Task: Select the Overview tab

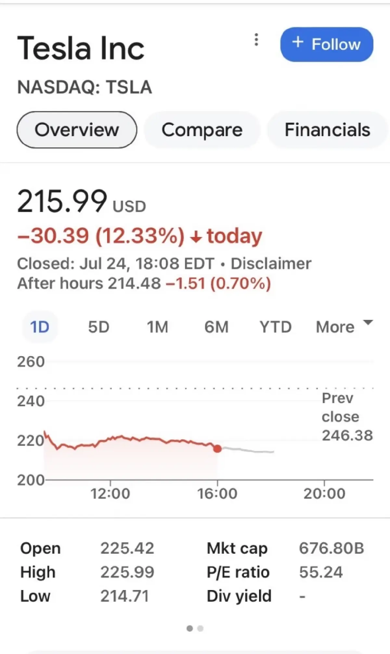Action: click(77, 130)
